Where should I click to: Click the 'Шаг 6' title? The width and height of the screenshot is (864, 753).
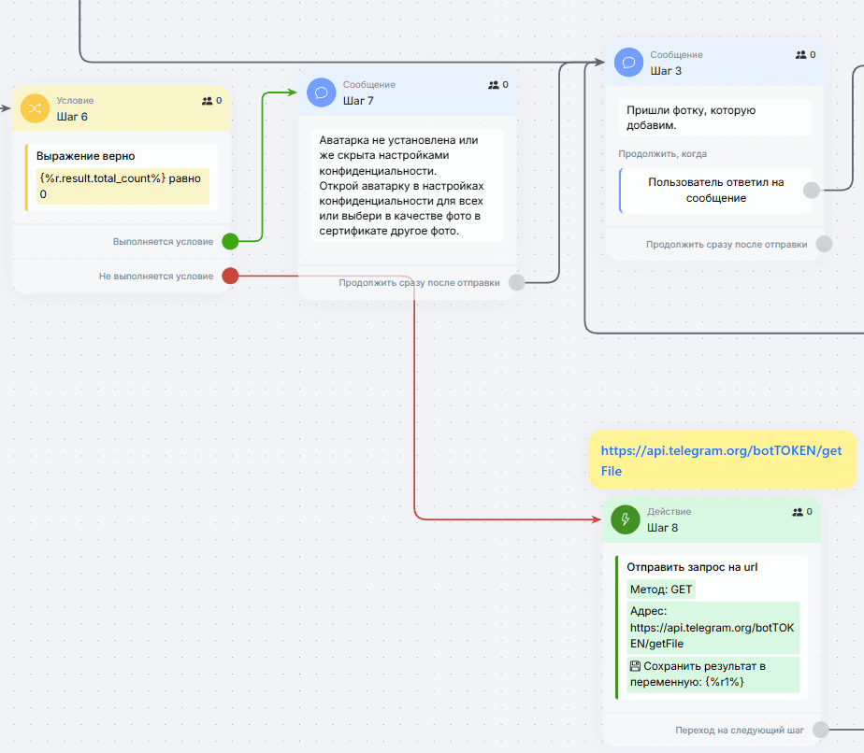(72, 117)
